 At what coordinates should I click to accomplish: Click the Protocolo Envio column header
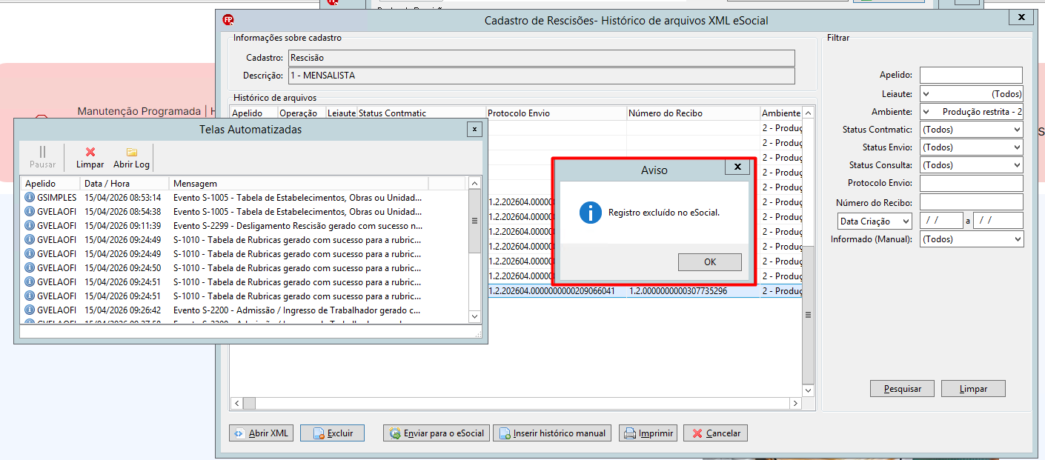click(557, 113)
